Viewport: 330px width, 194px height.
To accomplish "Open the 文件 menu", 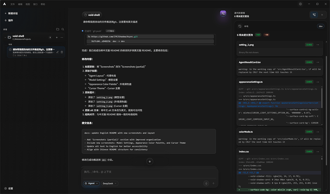I will click(x=13, y=4).
